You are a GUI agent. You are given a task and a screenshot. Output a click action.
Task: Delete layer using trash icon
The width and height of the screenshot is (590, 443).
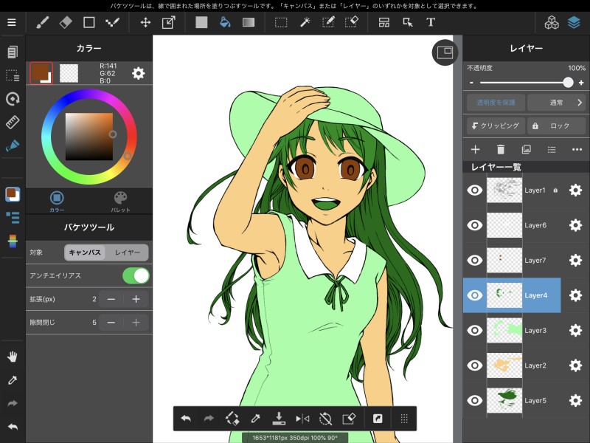pos(501,149)
